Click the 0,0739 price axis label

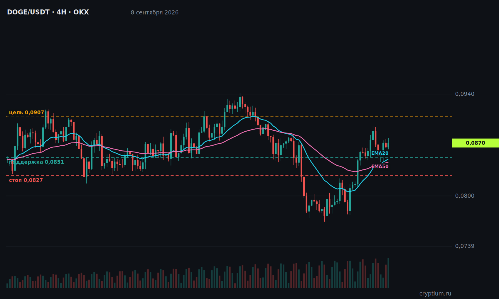[465, 246]
